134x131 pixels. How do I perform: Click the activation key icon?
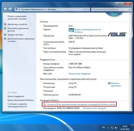click(x=44, y=104)
